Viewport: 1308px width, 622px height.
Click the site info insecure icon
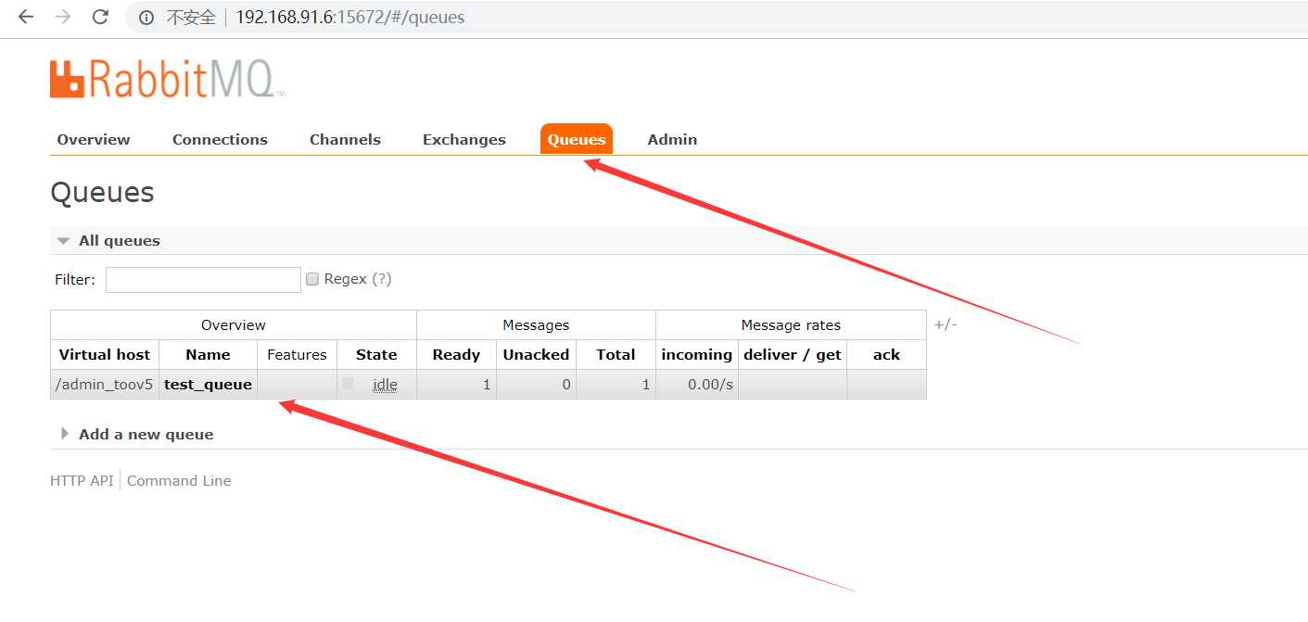[146, 18]
